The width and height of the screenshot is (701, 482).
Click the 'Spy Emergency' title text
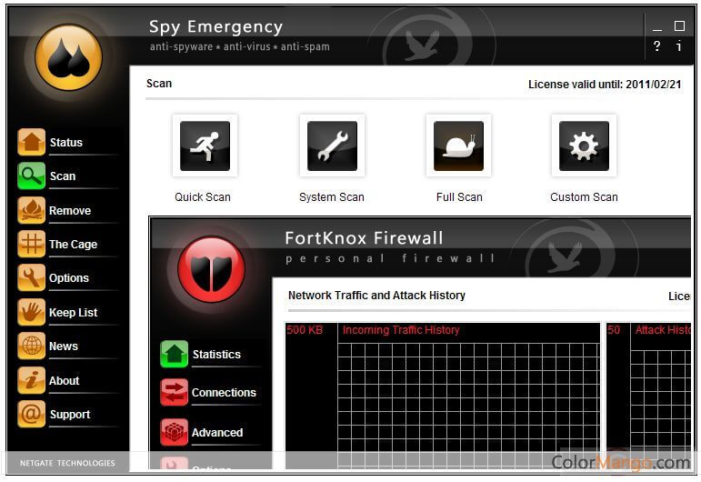click(215, 27)
